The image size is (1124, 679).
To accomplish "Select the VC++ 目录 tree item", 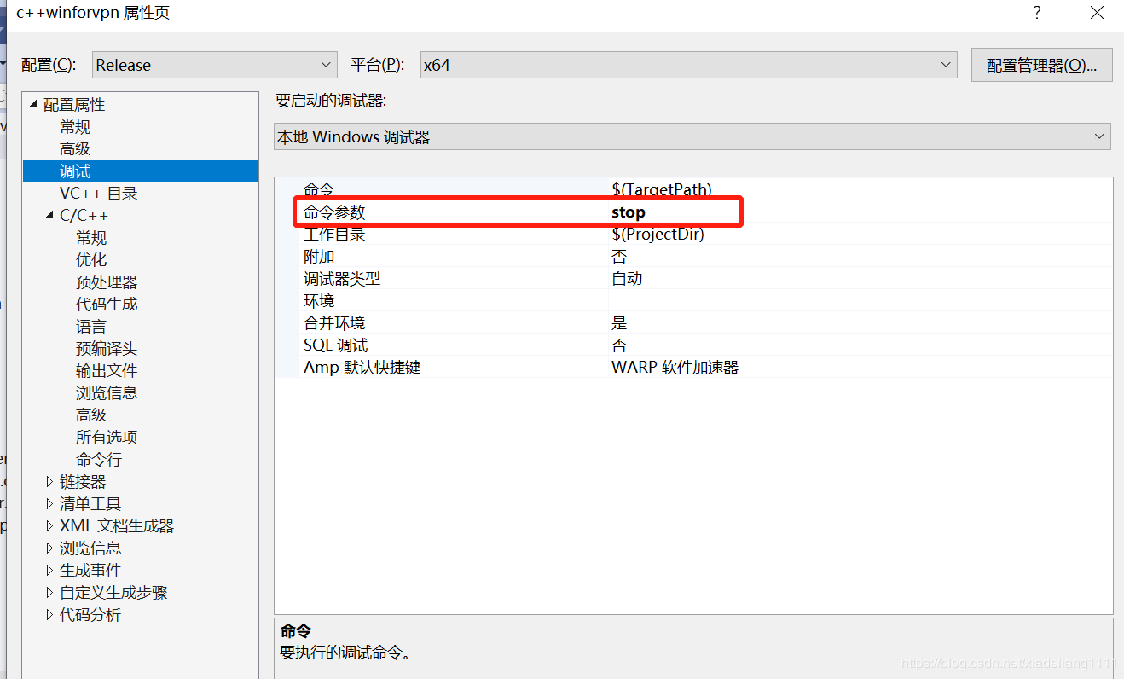I will [96, 193].
